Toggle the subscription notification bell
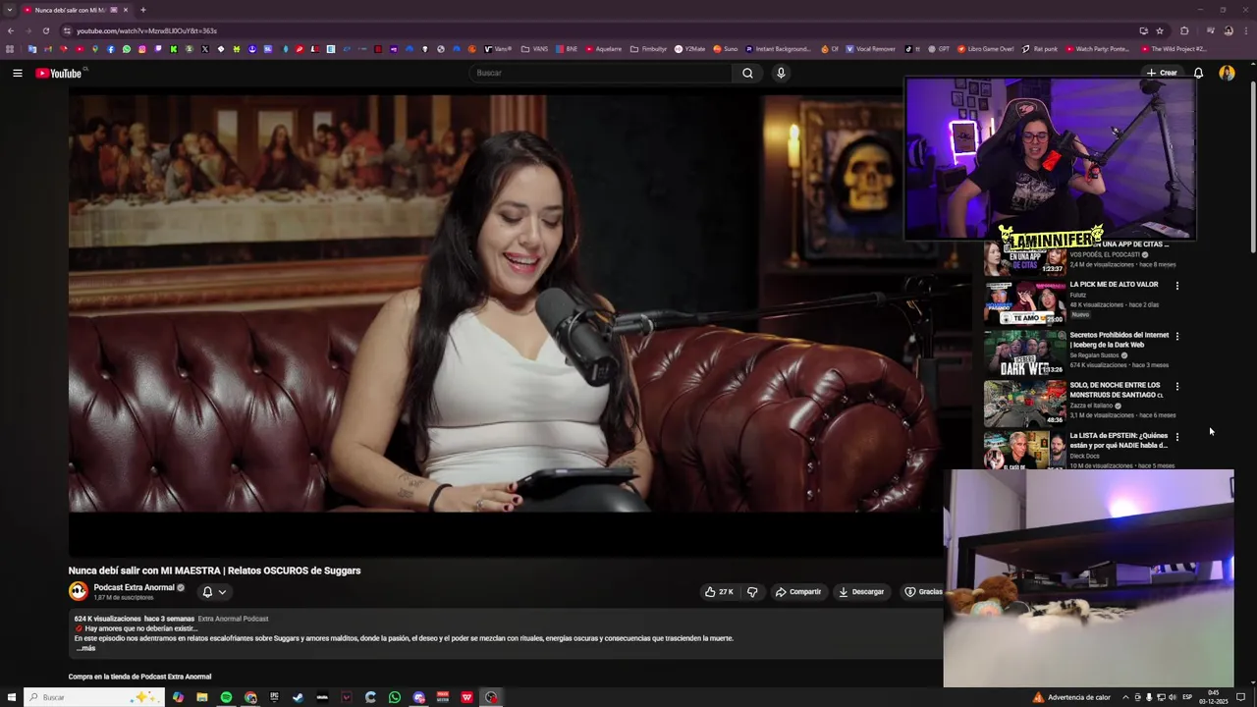Screen dimensions: 1257x707 [207, 592]
